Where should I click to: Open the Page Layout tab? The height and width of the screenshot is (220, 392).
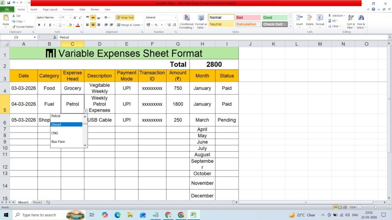click(x=50, y=10)
